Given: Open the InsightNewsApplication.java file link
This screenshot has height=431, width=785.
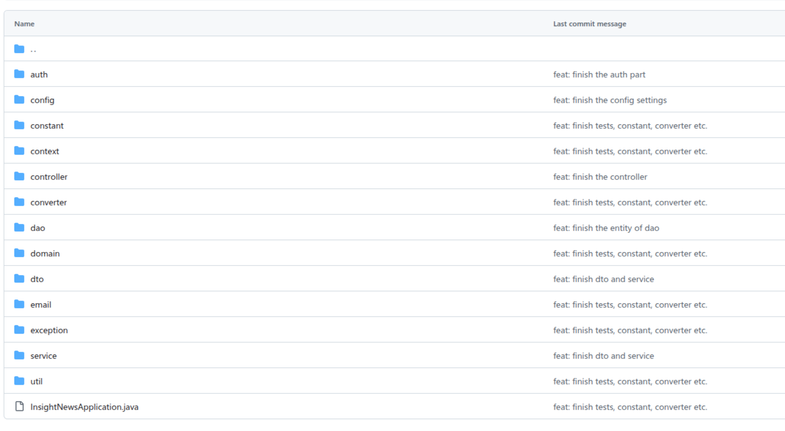Looking at the screenshot, I should coord(84,407).
